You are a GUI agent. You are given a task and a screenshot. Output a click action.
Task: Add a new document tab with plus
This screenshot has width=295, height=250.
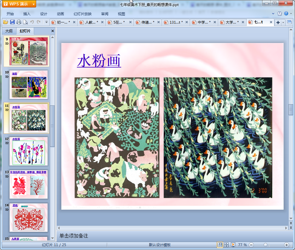278,22
